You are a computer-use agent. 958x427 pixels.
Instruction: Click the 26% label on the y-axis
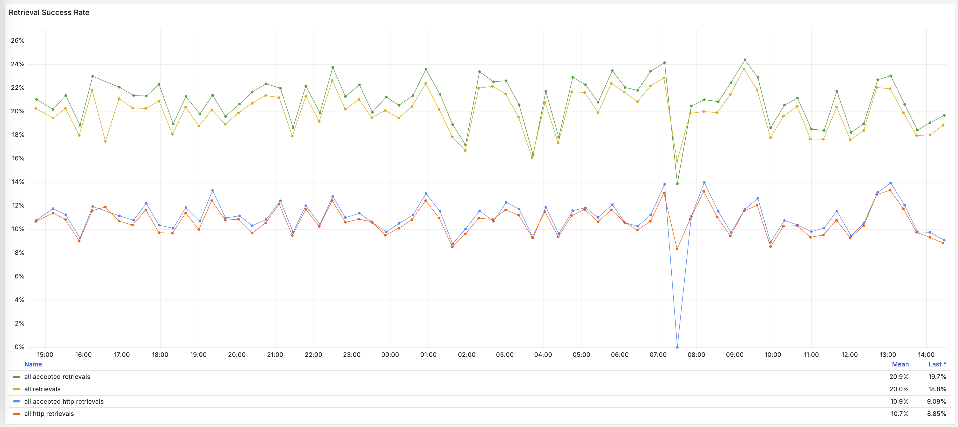pyautogui.click(x=18, y=41)
